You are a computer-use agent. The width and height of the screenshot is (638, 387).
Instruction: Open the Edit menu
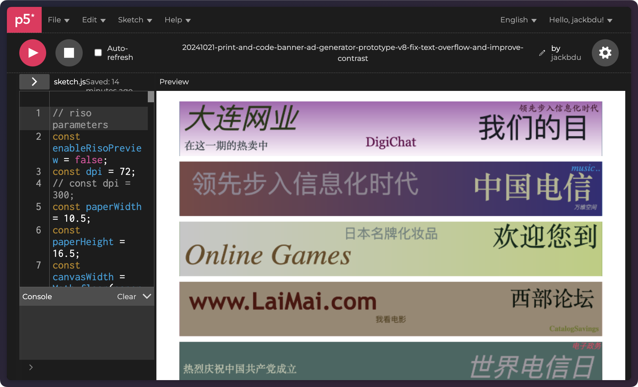point(94,20)
